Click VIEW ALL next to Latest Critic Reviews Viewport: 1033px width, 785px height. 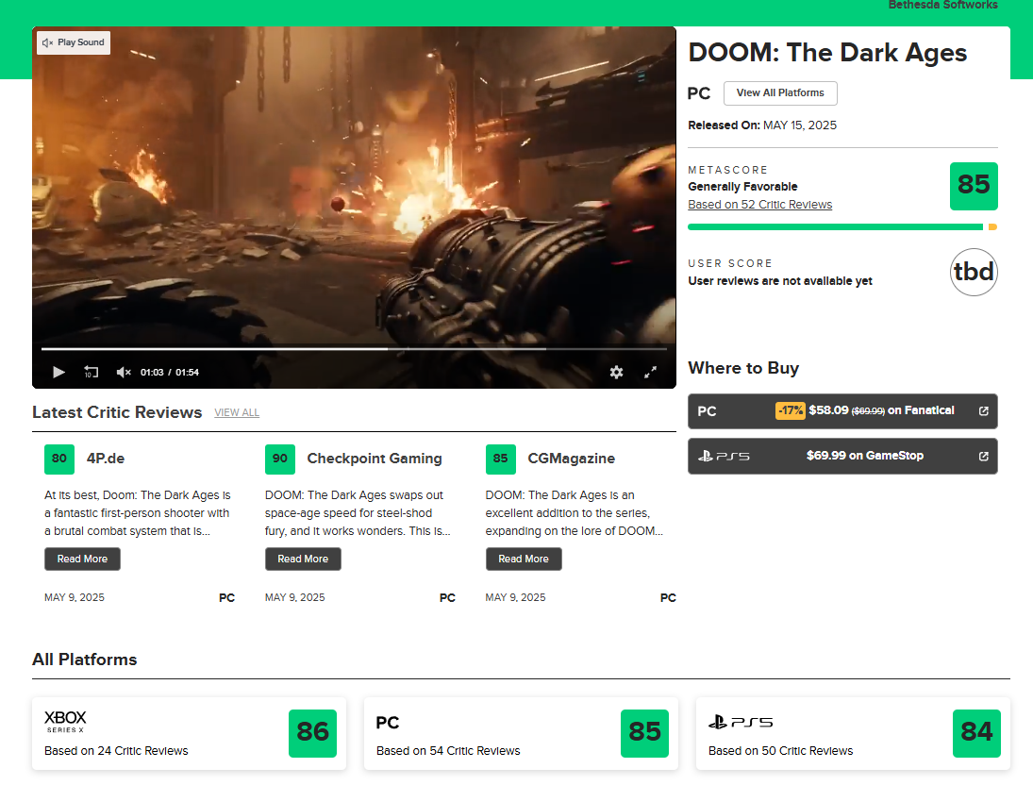pyautogui.click(x=236, y=412)
